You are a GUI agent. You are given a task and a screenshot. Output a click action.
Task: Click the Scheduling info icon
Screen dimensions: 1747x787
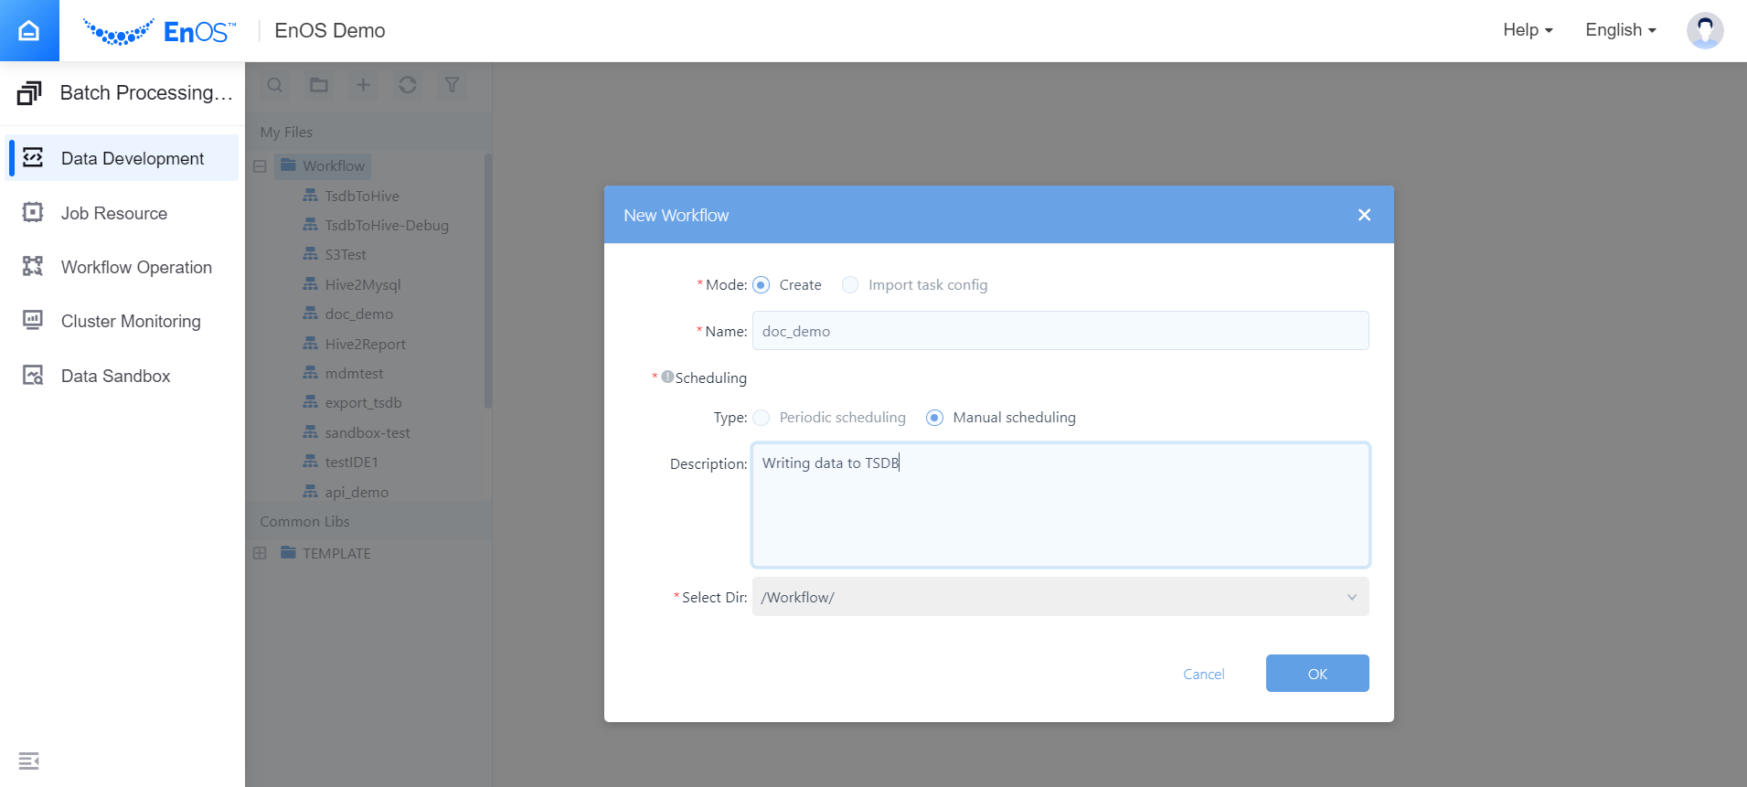tap(667, 377)
